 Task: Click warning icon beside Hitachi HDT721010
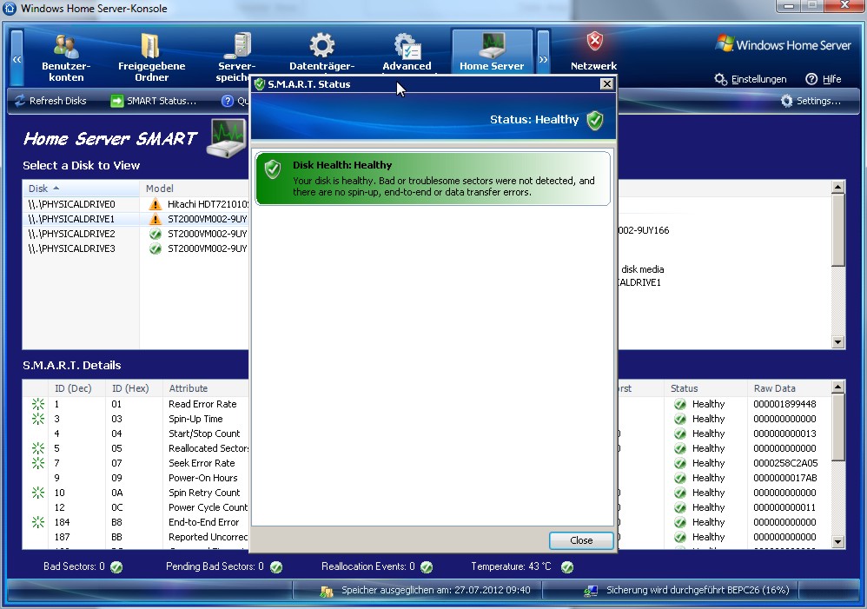click(x=156, y=204)
